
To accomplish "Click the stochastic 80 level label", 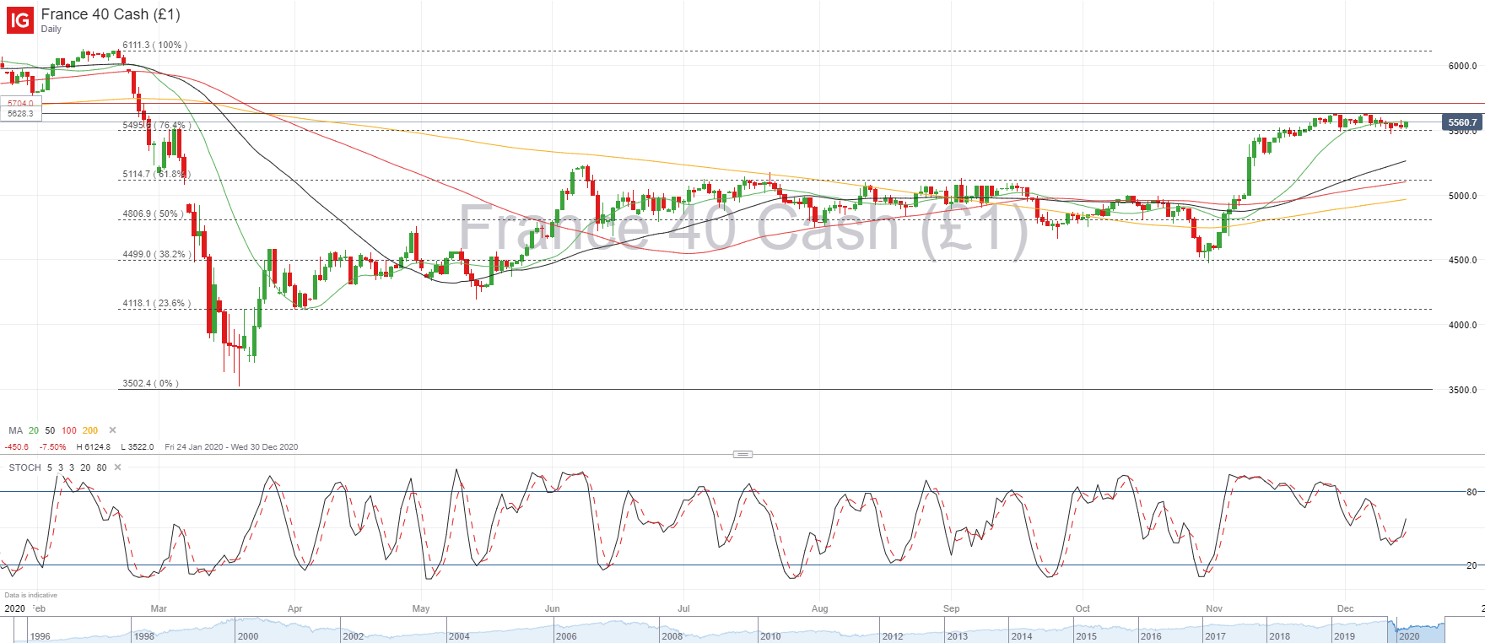I will point(1471,492).
